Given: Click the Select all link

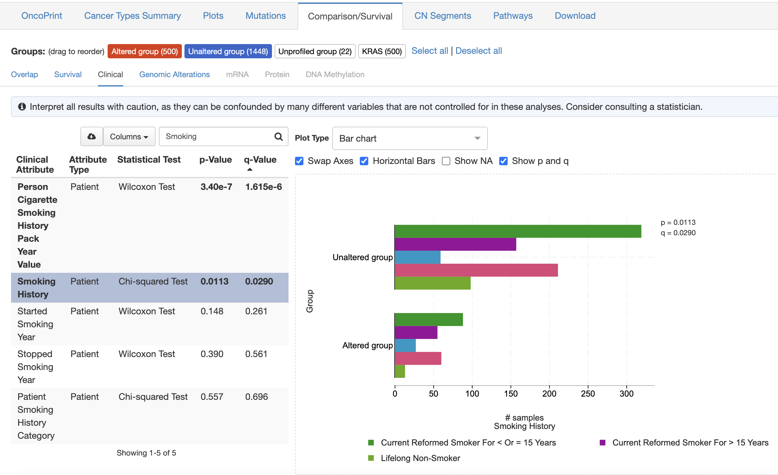Looking at the screenshot, I should [x=430, y=51].
